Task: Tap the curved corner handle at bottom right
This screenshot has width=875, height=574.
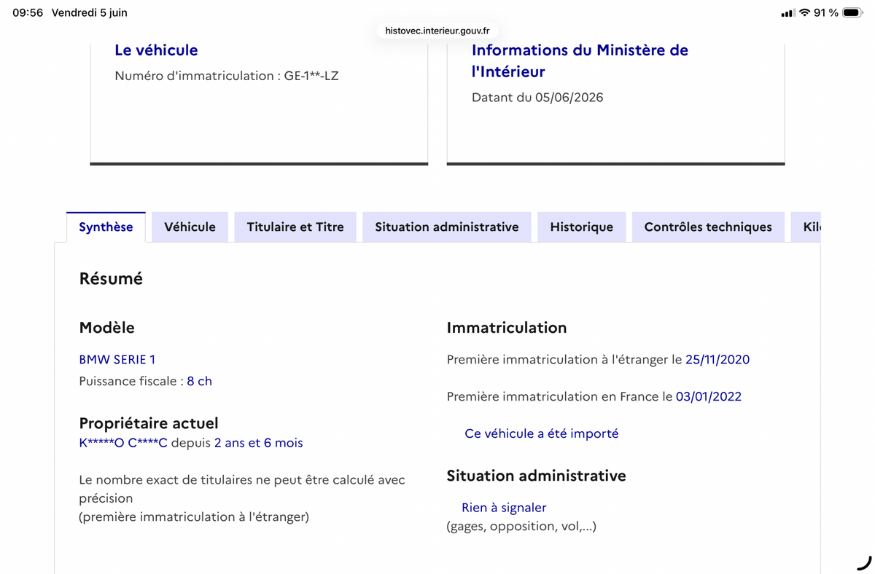Action: click(x=864, y=562)
